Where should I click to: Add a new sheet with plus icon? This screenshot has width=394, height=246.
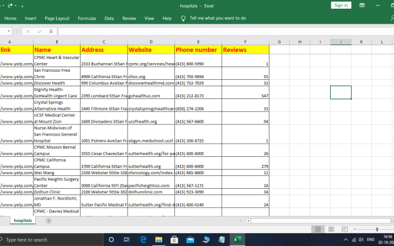coord(49,221)
